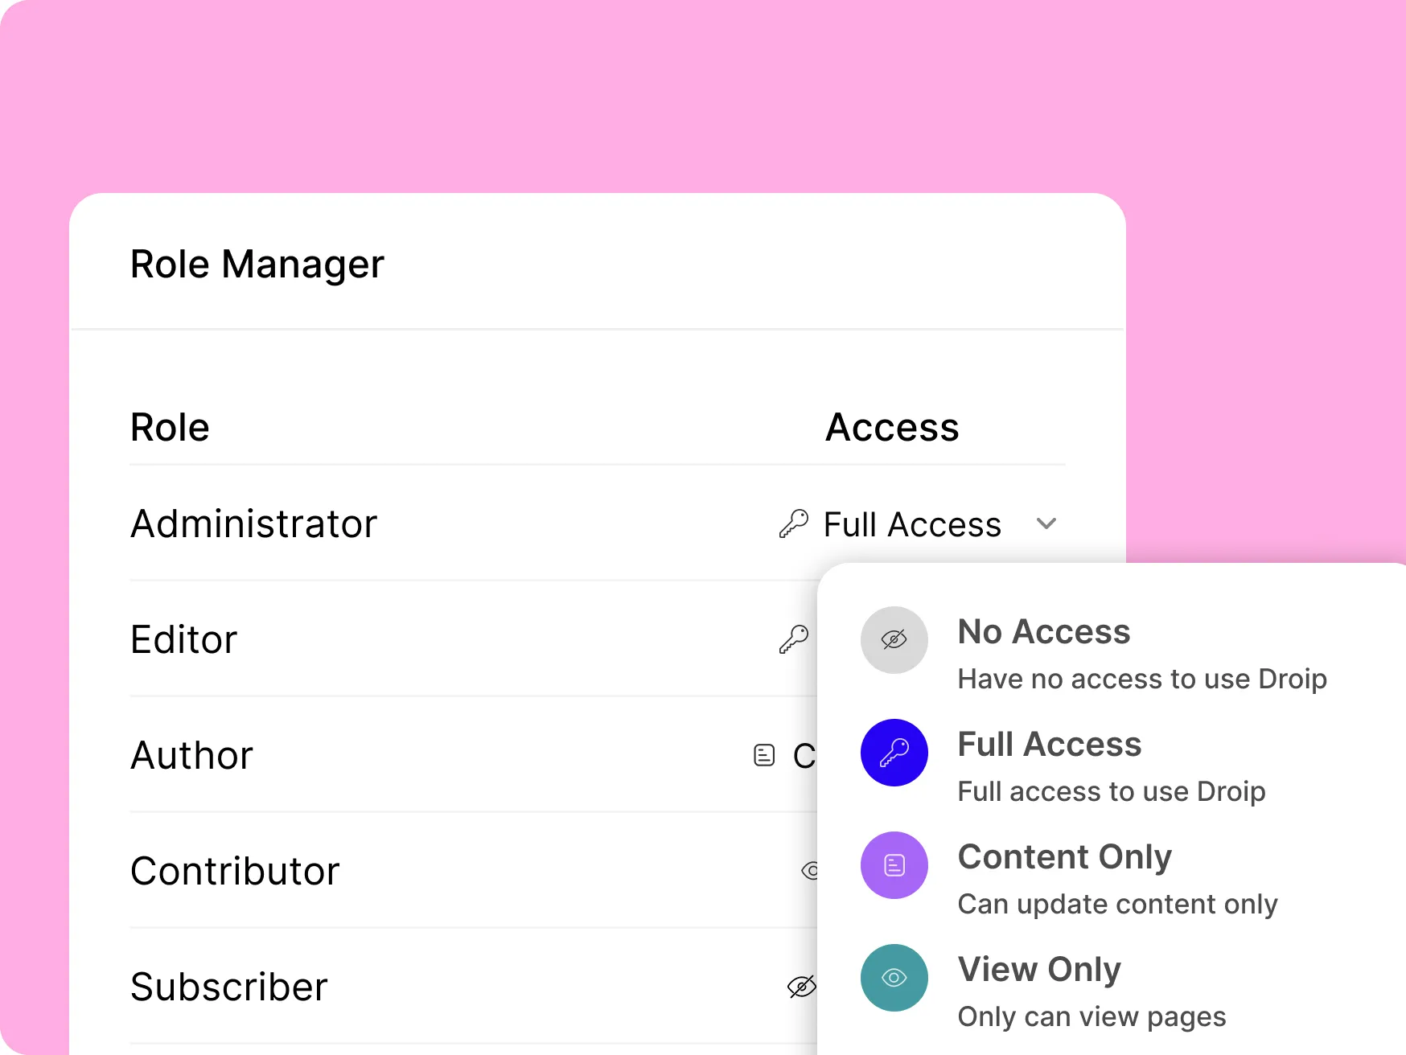Click the Editor role name

184,639
